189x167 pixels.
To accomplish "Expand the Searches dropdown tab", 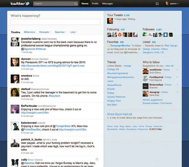I will pyautogui.click(x=61, y=32).
